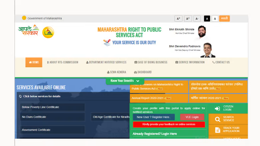Open Service Information menu
Viewport: 260px width, 146px height.
pos(190,62)
